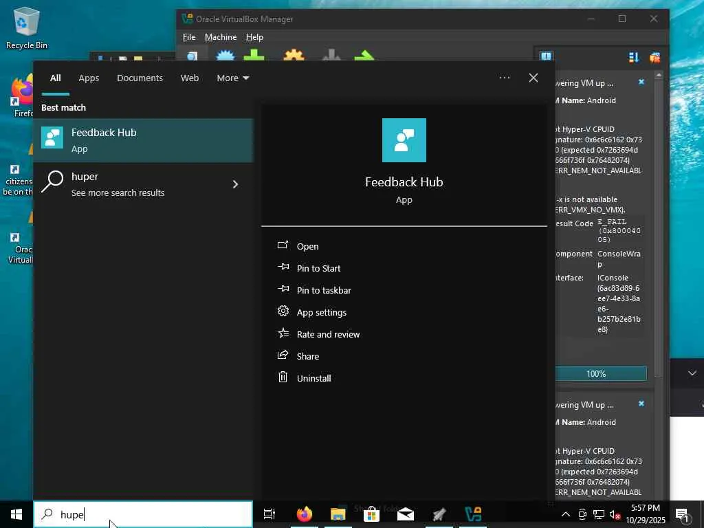Open the Windows Start menu
This screenshot has height=528, width=704.
16,514
